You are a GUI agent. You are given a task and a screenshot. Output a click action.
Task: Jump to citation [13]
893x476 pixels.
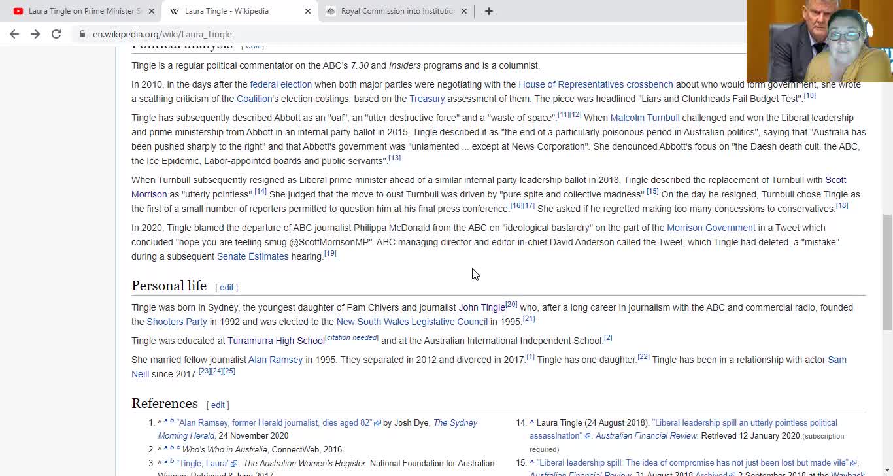(394, 158)
